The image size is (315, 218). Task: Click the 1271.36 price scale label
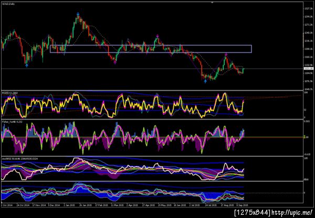[309, 25]
